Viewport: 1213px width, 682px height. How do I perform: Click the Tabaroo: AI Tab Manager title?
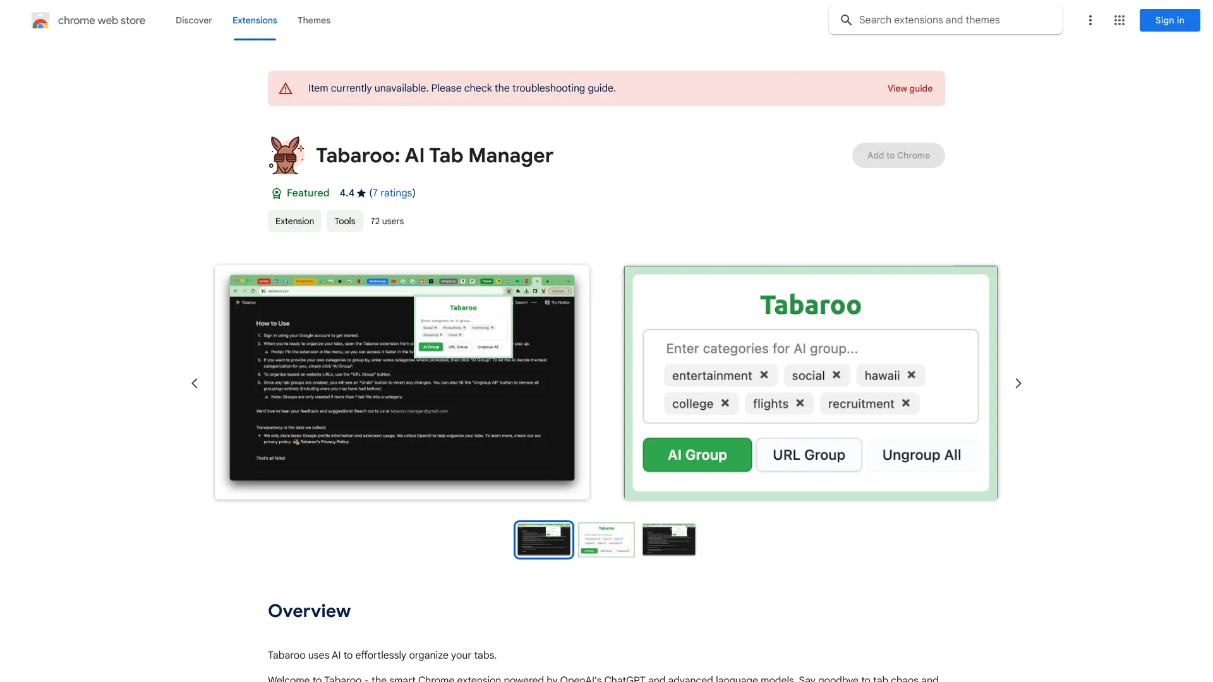point(435,155)
